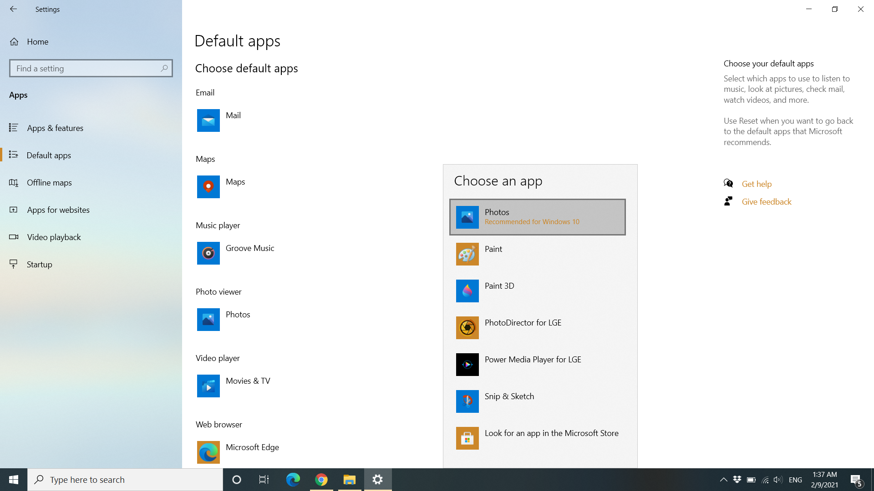Click Look for app in Microsoft Store
This screenshot has height=491, width=874.
(x=538, y=438)
